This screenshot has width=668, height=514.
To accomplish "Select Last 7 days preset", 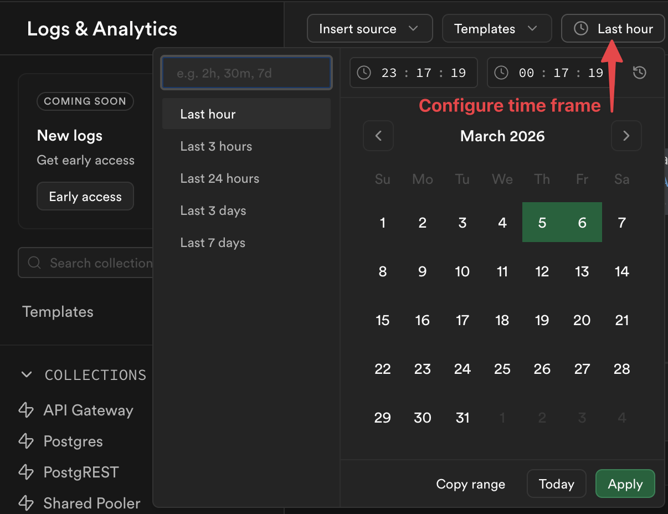I will pos(213,243).
